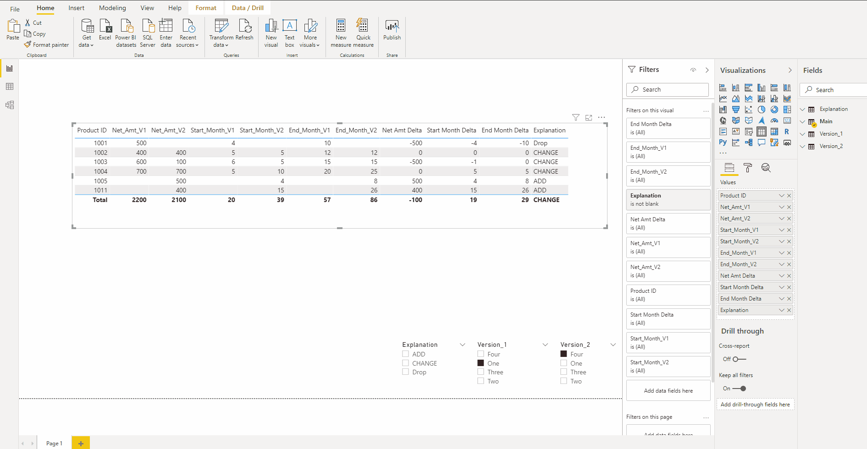This screenshot has width=867, height=449.
Task: Check Two in Version_2 slicer
Action: tap(563, 381)
